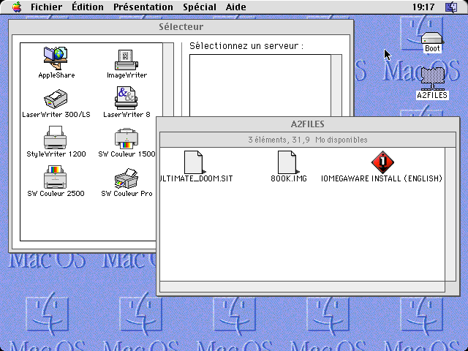Click the clock showing 19:17
The image size is (468, 351).
pyautogui.click(x=423, y=7)
